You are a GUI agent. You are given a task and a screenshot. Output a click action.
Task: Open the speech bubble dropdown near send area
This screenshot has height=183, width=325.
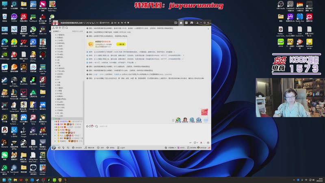tap(195, 143)
